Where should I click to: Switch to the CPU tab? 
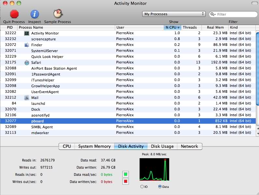(x=67, y=146)
